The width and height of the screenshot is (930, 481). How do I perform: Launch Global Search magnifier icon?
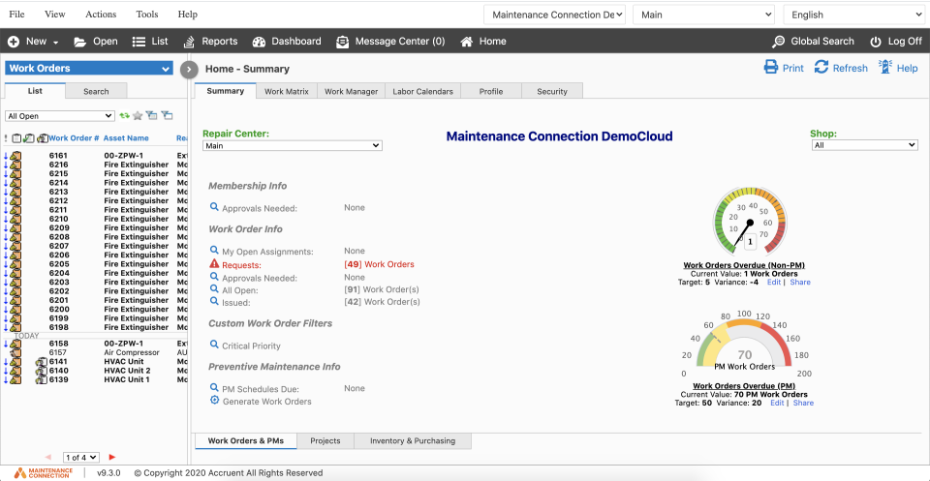[x=779, y=42]
